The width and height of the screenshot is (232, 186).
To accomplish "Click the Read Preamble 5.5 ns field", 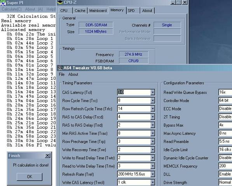I will click(x=225, y=141).
